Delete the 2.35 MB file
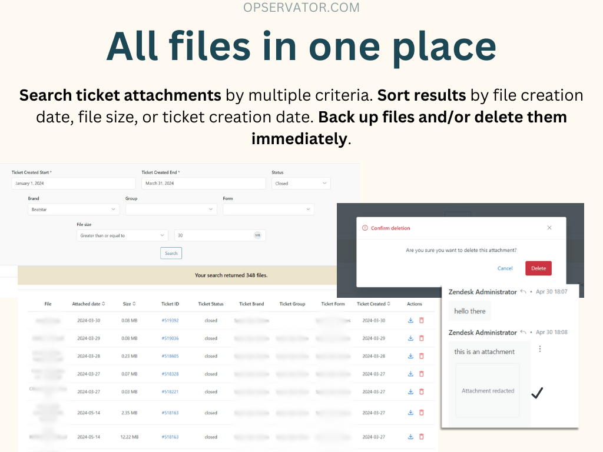This screenshot has width=603, height=452. coord(421,413)
